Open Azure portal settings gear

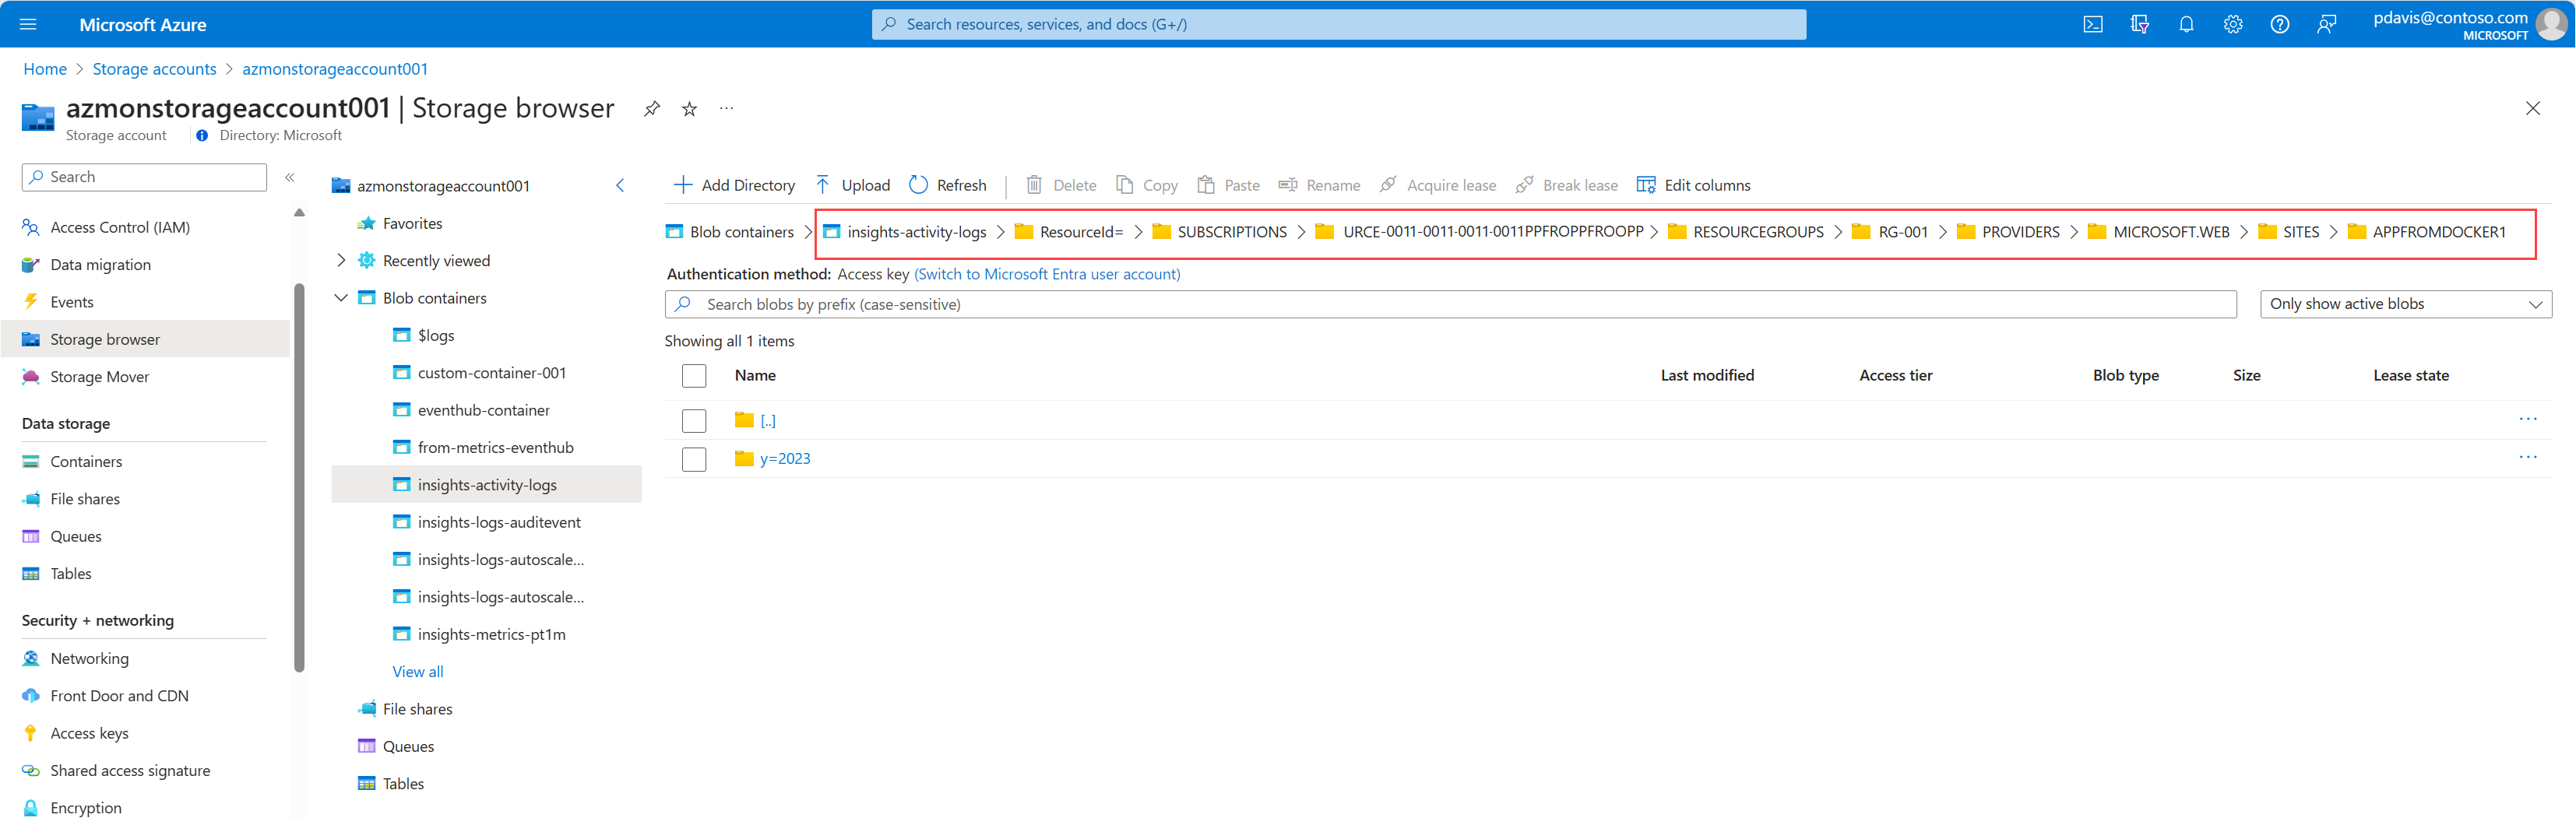click(x=2233, y=24)
